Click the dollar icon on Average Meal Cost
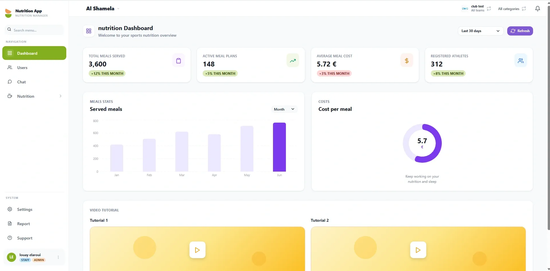 (406, 60)
